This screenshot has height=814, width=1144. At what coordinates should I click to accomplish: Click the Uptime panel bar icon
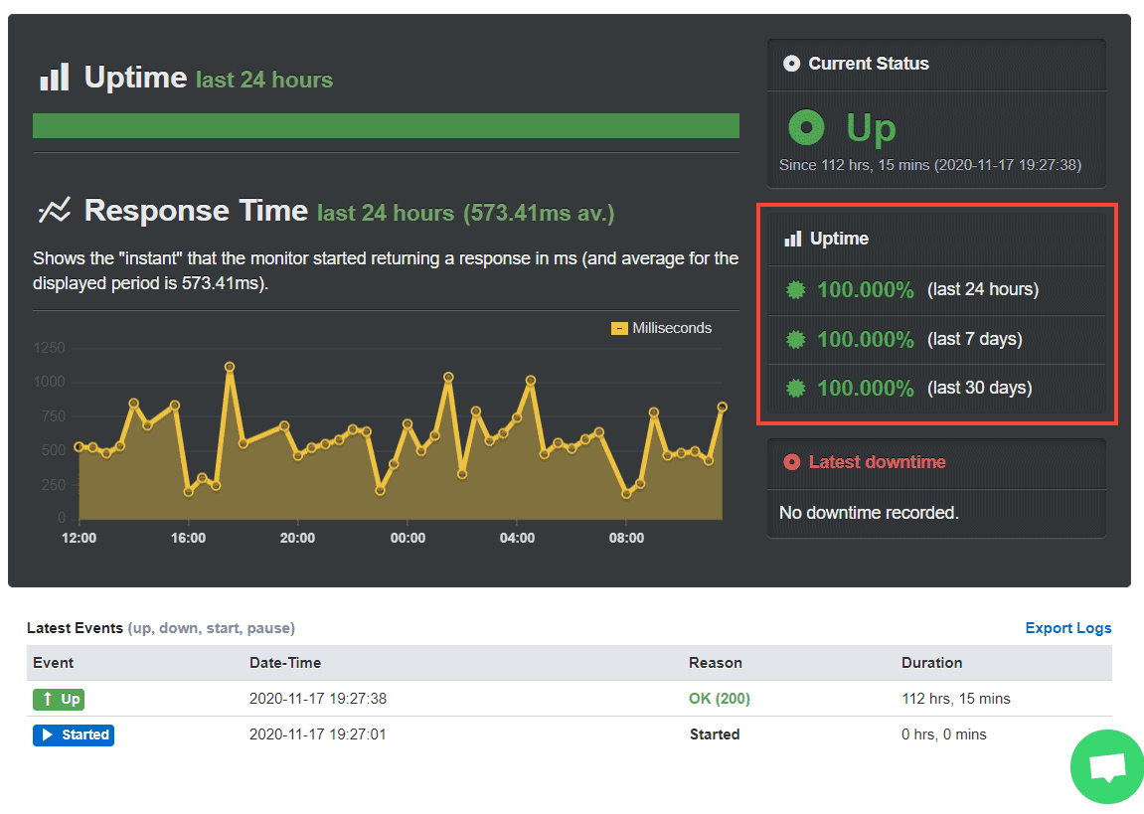pyautogui.click(x=792, y=239)
